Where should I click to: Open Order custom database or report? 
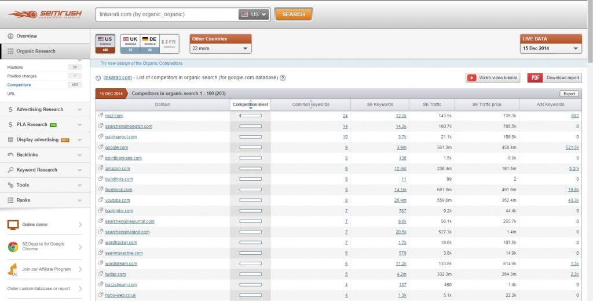click(x=39, y=288)
